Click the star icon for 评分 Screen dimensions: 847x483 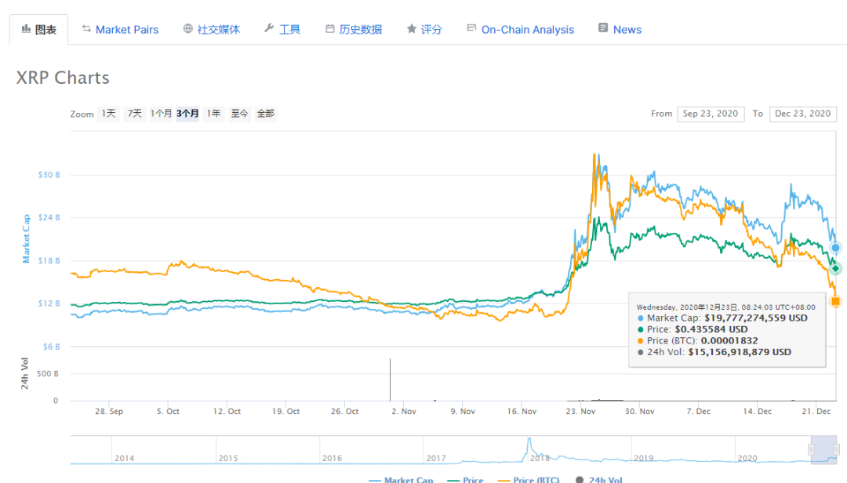[411, 29]
